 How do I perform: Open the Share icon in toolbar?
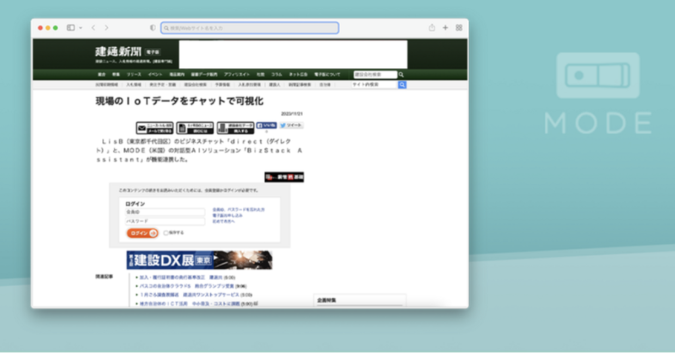click(432, 28)
